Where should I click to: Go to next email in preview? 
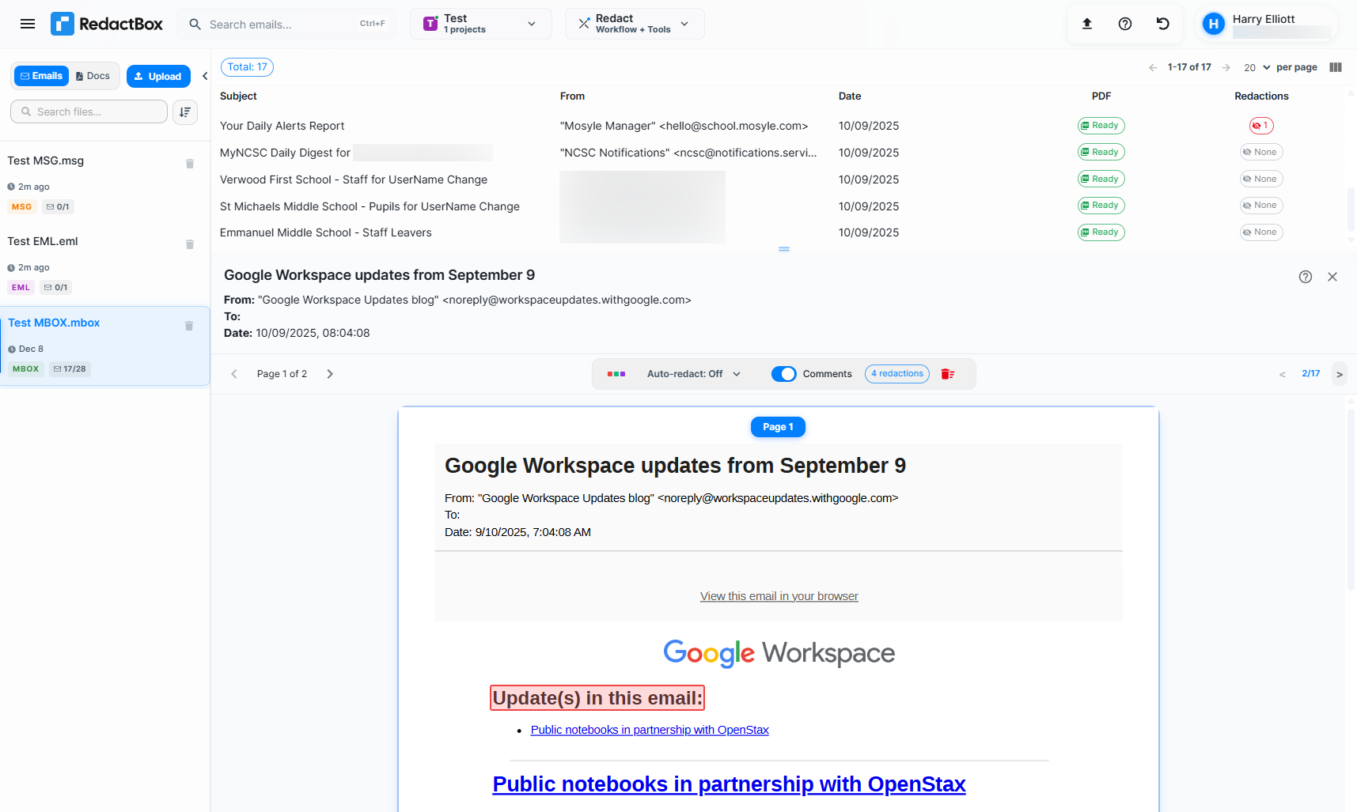point(1340,374)
